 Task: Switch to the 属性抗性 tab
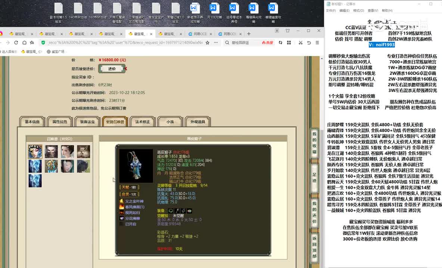(60, 122)
